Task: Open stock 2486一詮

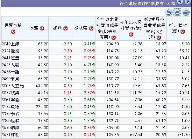Action: pyautogui.click(x=11, y=72)
